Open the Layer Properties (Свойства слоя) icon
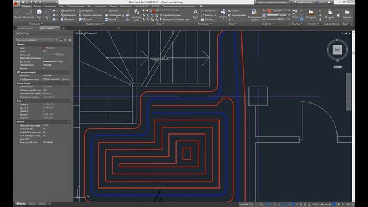Screen dimensions: 368x207 pos(136,15)
